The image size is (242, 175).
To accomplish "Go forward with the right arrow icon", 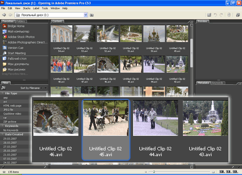I will [11, 15].
